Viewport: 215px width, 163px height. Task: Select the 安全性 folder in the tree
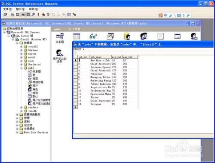click(x=28, y=125)
